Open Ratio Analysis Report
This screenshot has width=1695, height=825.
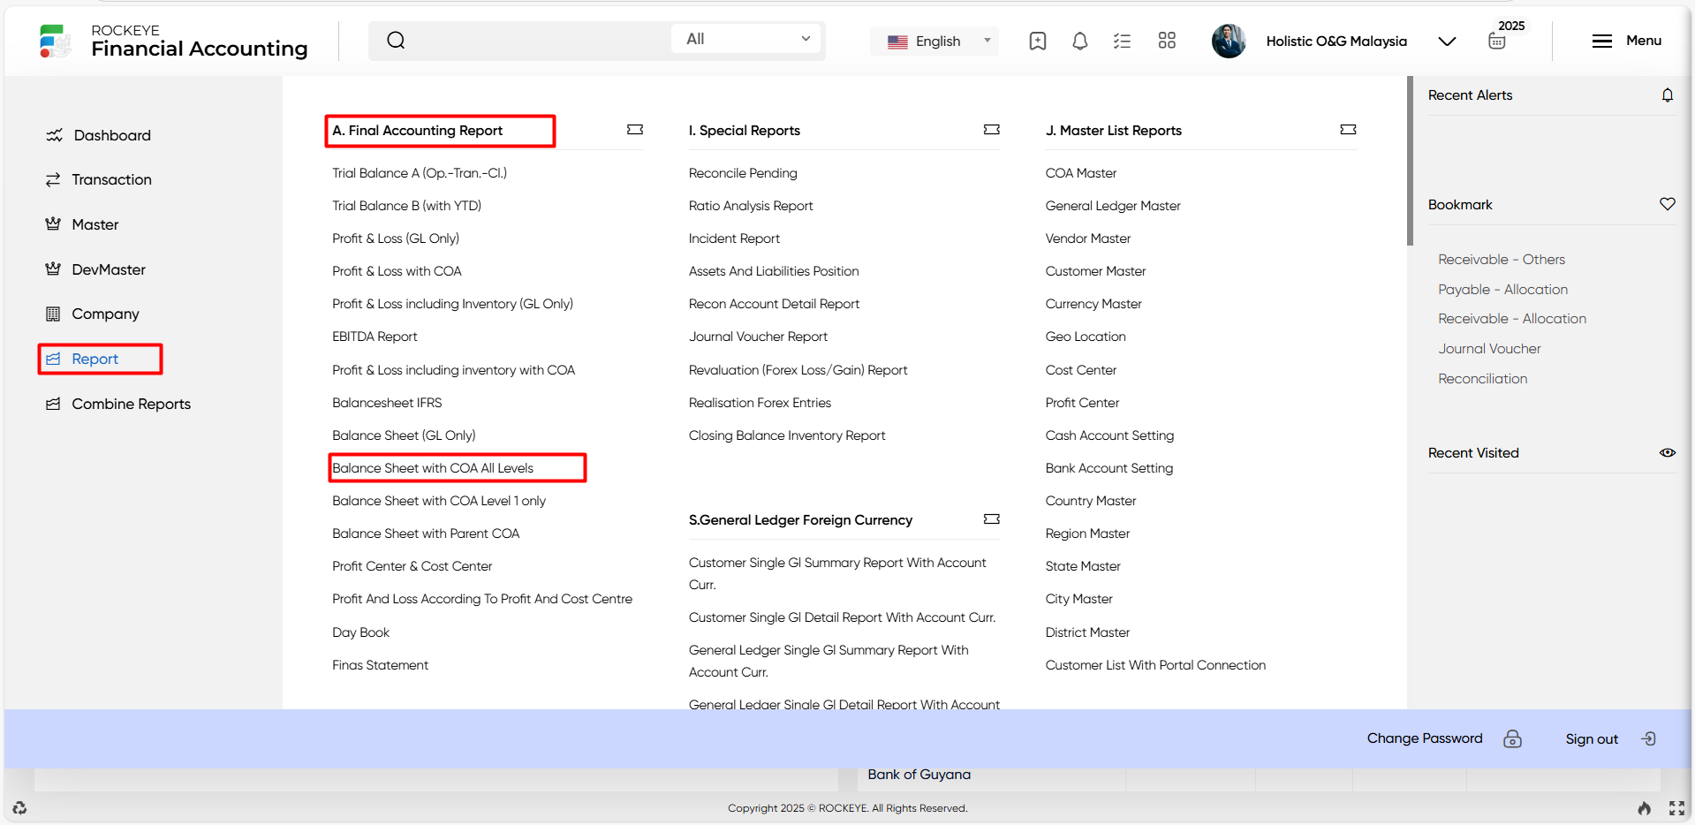pyautogui.click(x=751, y=206)
